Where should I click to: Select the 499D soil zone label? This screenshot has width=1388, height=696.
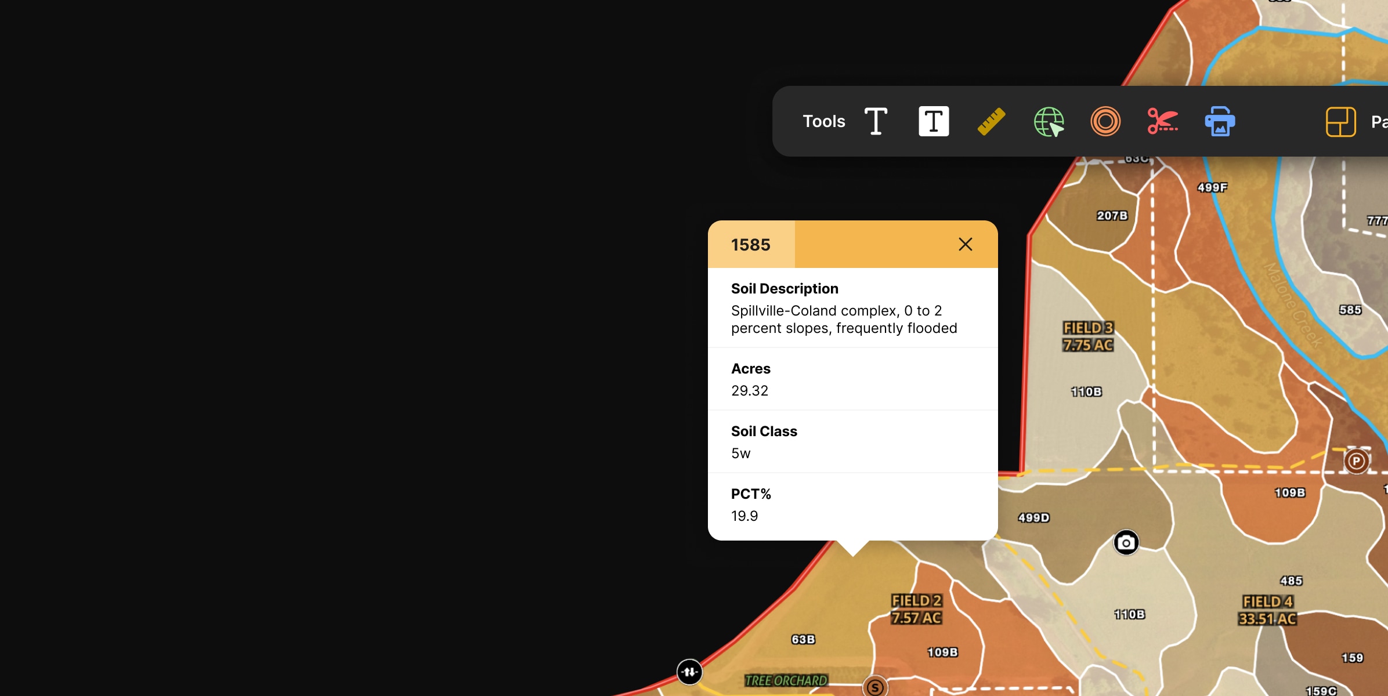coord(1033,517)
